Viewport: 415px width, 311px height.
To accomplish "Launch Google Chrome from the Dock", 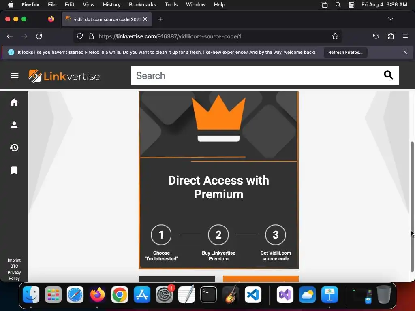I will click(x=120, y=295).
